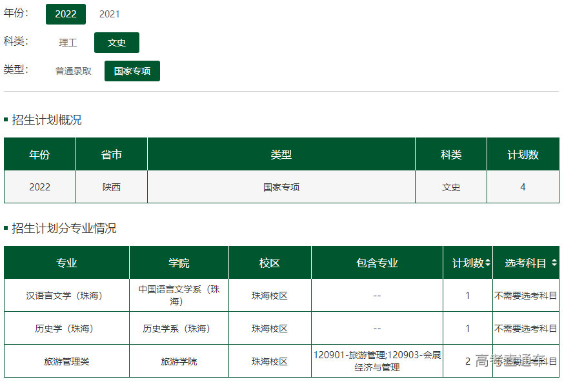Screen dimensions: 564x386
Task: Click 中国语言文学系（珠海）college cell
Action: (179, 296)
